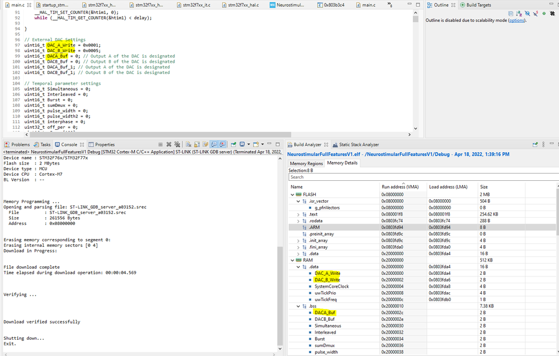Collapse .isr_vector section under FLASH
The width and height of the screenshot is (559, 356).
(x=298, y=201)
